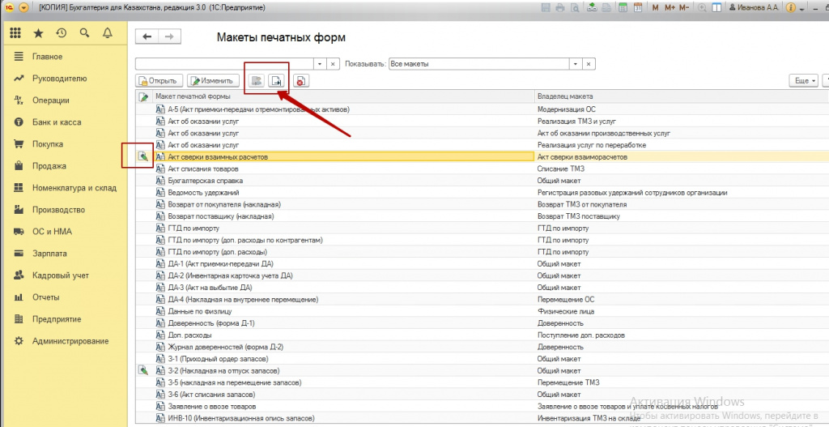Click the zoom magnifier in title bar
The height and width of the screenshot is (427, 829).
tap(703, 8)
